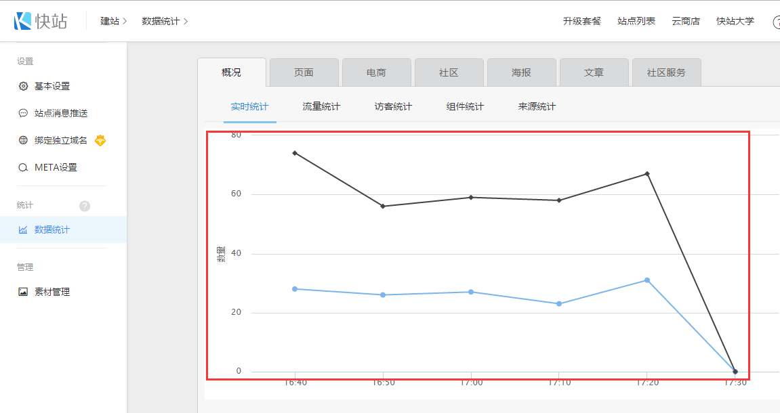Open 站点列表 in the top navigation
Viewport: 780px width, 413px height.
point(636,21)
